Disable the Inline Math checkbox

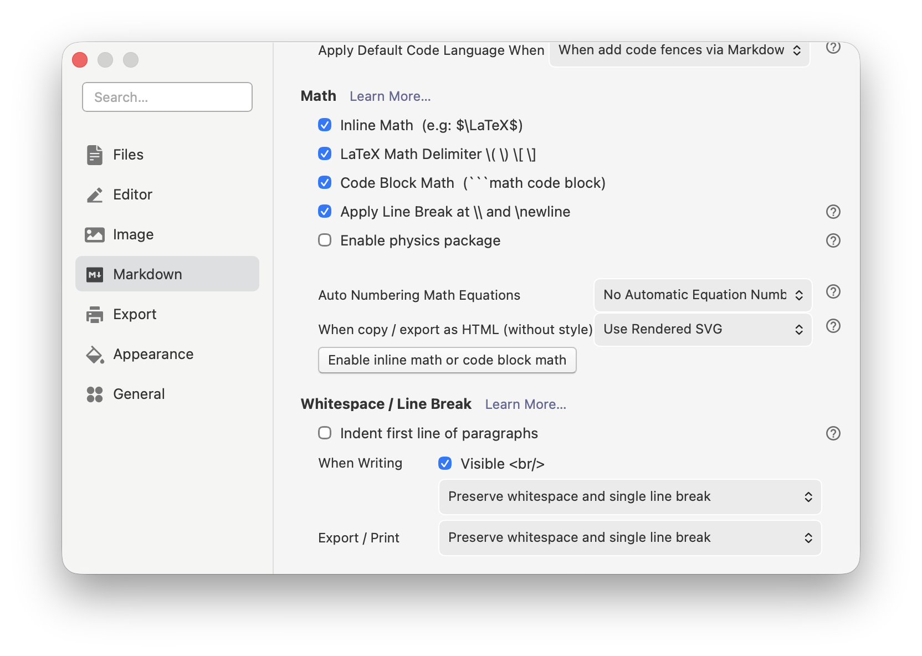point(325,125)
